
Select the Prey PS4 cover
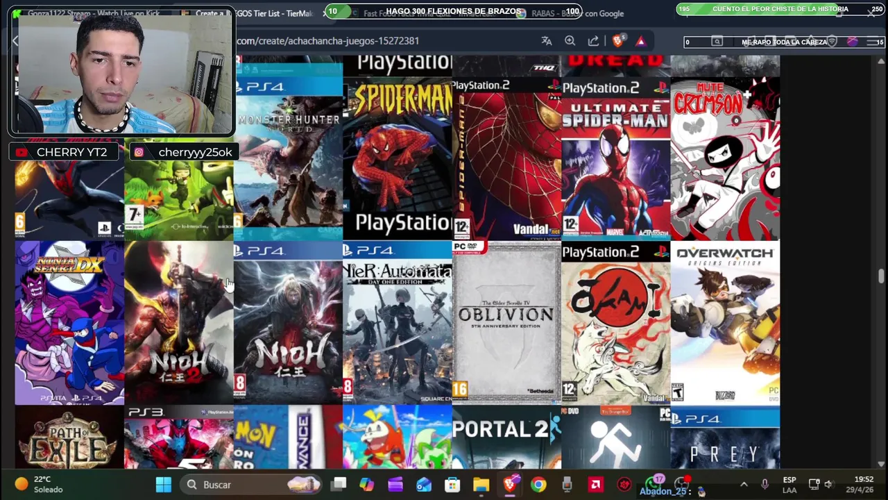coord(726,437)
